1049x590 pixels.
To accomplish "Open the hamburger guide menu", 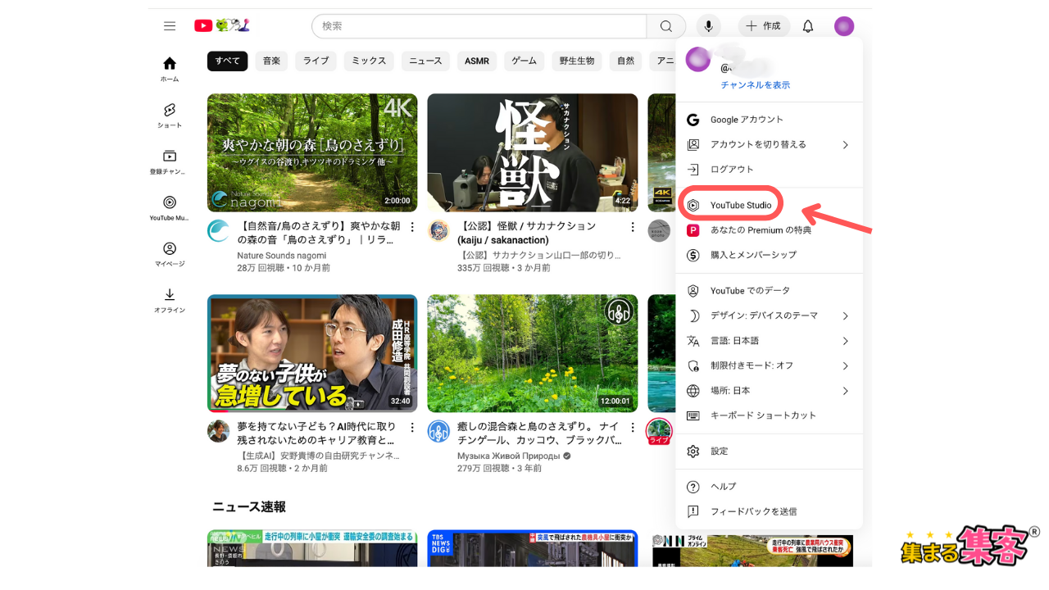I will tap(170, 26).
